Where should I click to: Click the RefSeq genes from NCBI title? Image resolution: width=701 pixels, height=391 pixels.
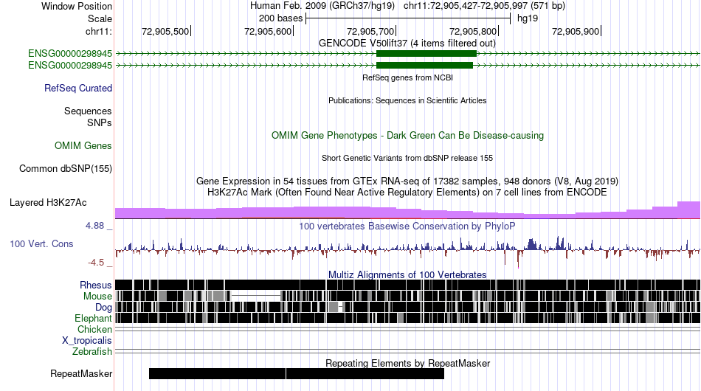point(407,77)
